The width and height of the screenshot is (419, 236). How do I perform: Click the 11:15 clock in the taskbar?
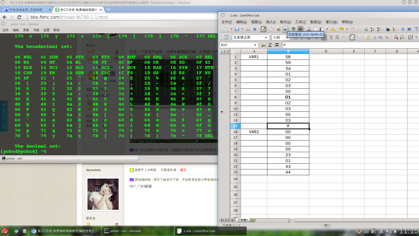coord(409,231)
